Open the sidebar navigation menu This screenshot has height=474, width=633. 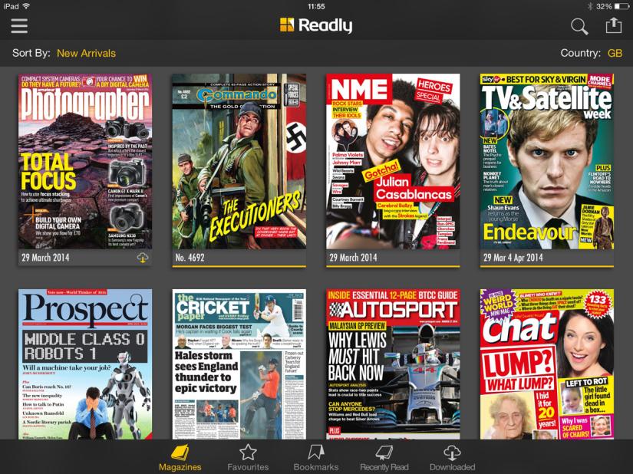19,25
